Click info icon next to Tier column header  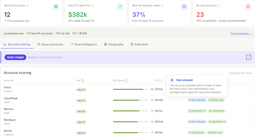pyautogui.click(x=83, y=81)
